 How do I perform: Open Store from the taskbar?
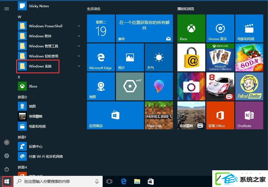click(x=151, y=181)
